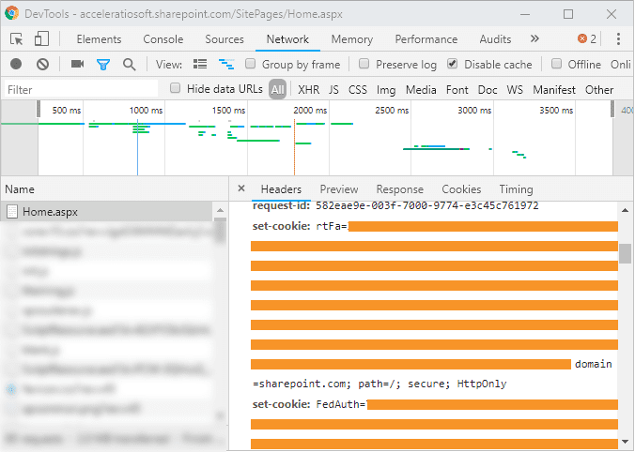Check the Hide data URLs box
Screen dimensions: 635x452
[x=175, y=88]
